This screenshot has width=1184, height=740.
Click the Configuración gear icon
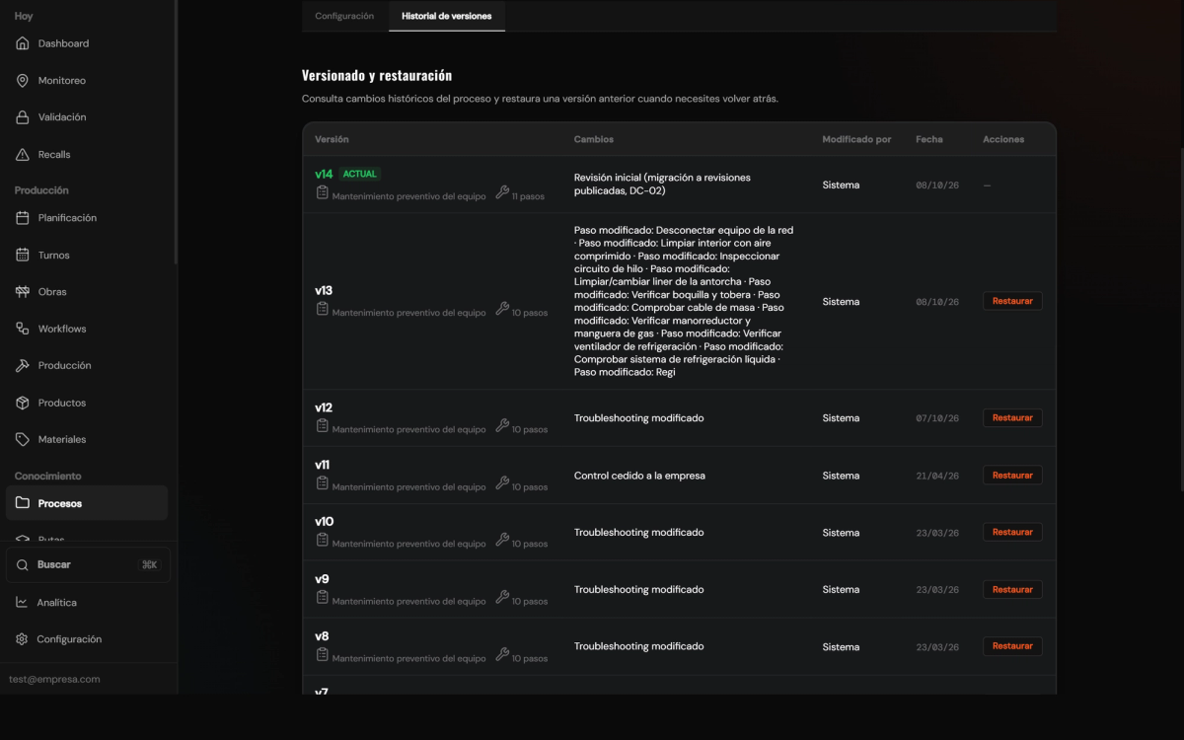click(22, 639)
